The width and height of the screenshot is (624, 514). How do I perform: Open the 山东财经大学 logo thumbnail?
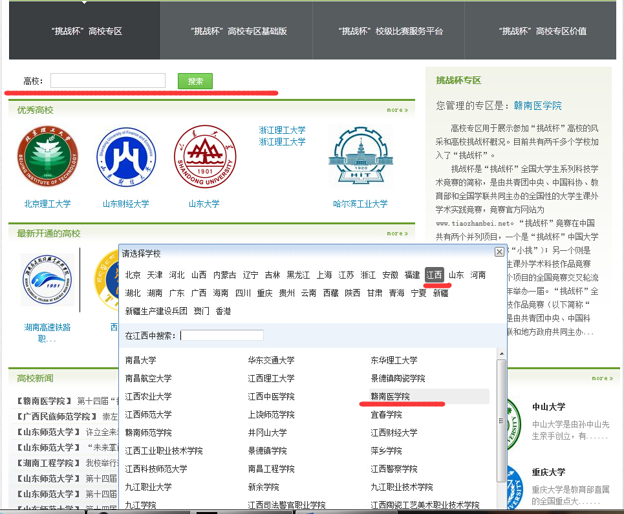pyautogui.click(x=125, y=156)
